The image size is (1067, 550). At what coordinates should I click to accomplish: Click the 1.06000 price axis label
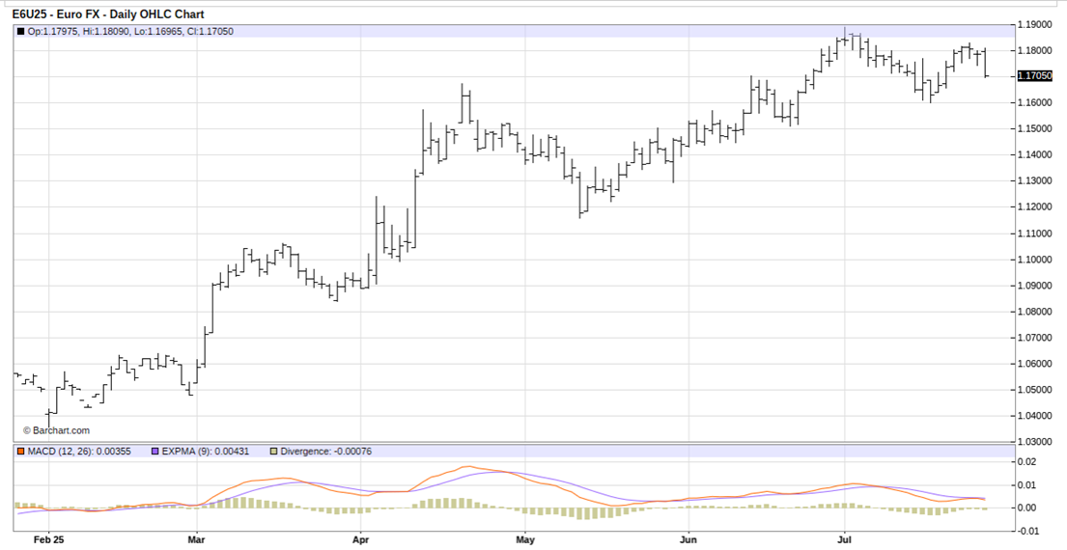coord(1034,364)
